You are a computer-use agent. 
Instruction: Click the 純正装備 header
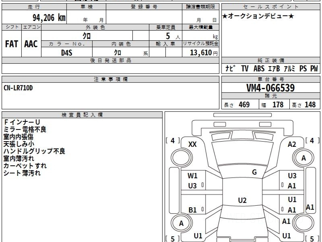[x=271, y=60]
